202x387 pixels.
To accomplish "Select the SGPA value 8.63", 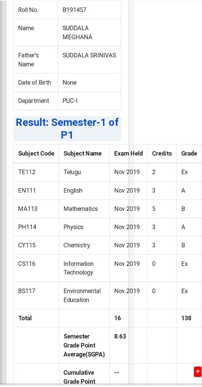I will [120, 336].
